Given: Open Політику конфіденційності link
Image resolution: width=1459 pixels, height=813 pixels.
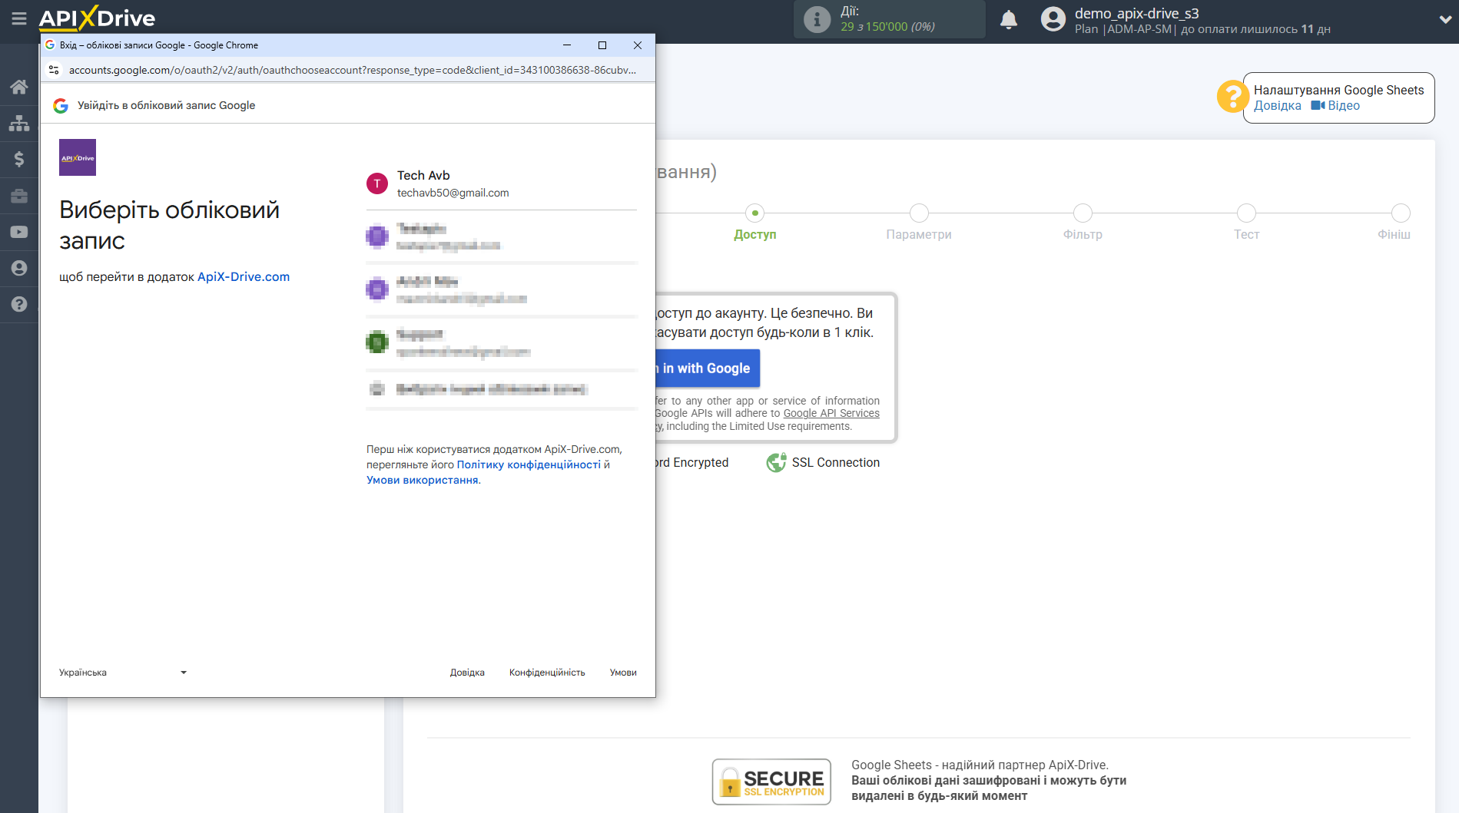Looking at the screenshot, I should click(529, 464).
